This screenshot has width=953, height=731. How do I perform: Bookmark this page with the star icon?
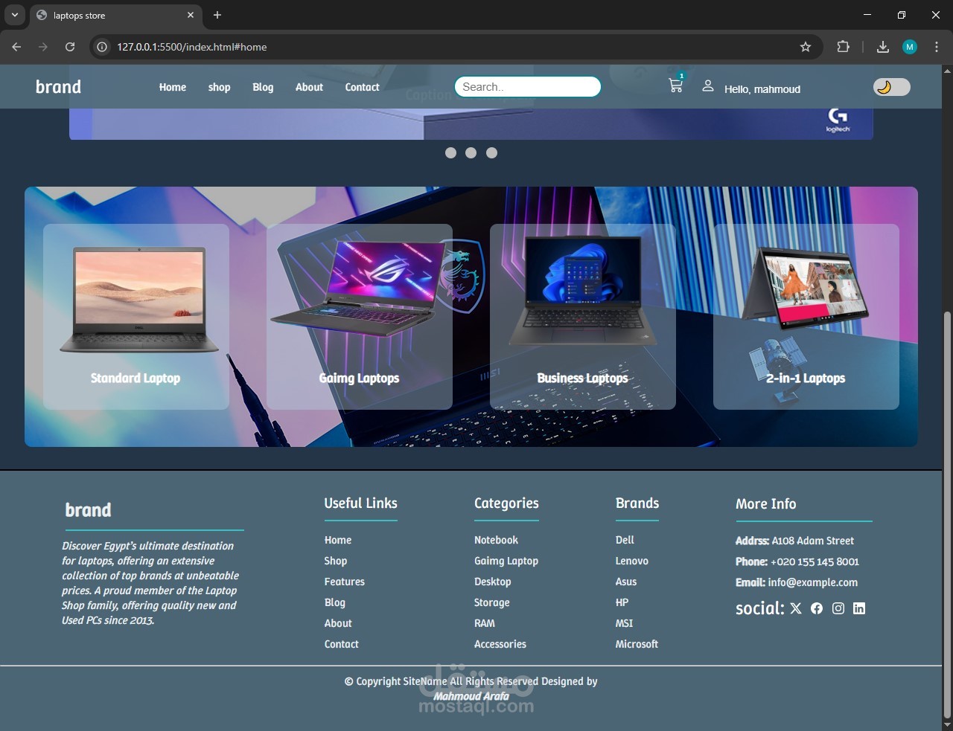click(x=806, y=47)
